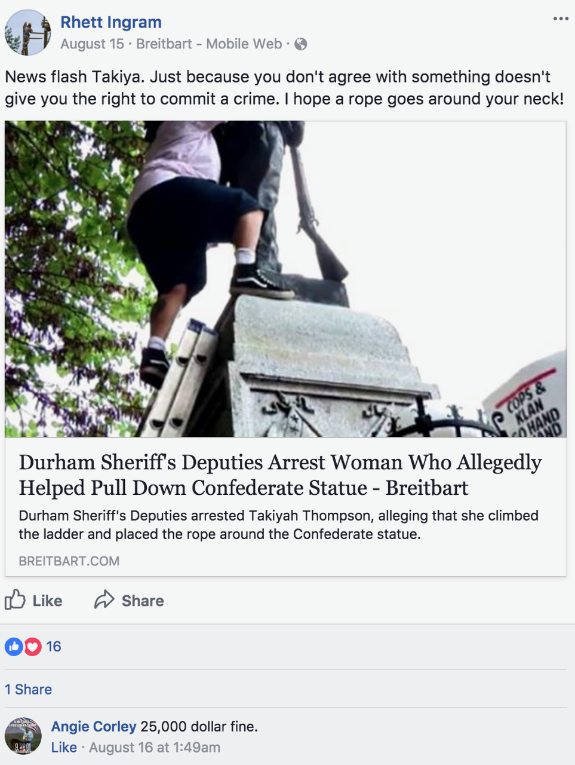575x765 pixels.
Task: Open the Durham Sheriff's Deputies article headline
Action: pyautogui.click(x=280, y=475)
